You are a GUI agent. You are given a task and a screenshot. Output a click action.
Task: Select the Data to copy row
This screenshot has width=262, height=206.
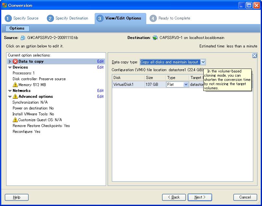coord(56,61)
